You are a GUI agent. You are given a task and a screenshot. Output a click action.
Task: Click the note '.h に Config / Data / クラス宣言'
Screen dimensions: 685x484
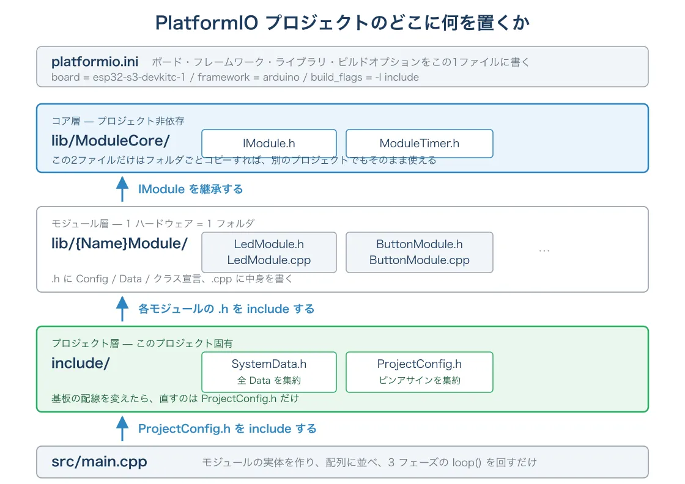tap(127, 279)
